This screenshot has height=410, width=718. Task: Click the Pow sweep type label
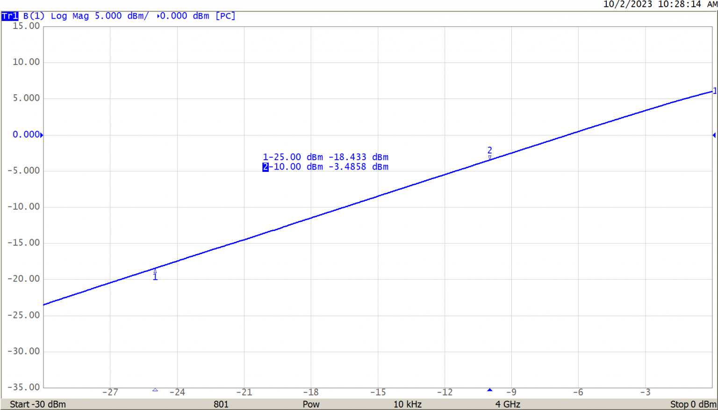[311, 404]
